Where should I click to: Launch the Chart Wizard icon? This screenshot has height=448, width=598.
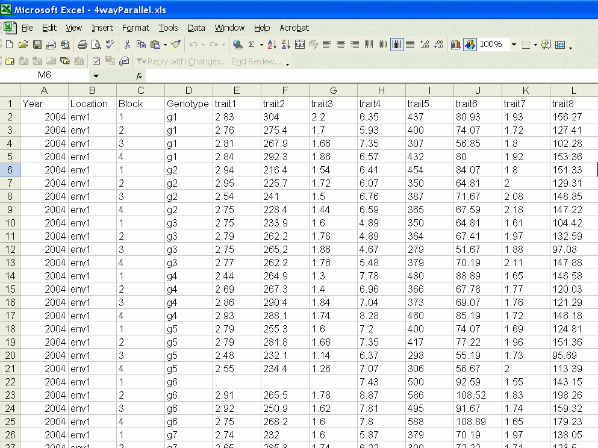(456, 45)
